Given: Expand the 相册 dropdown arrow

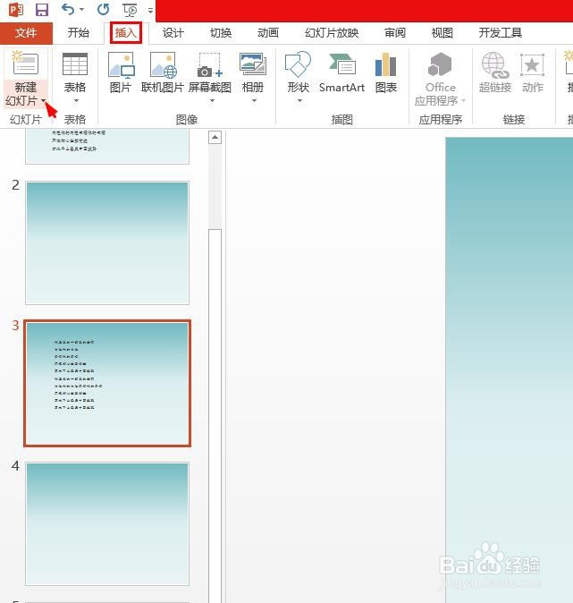Looking at the screenshot, I should [x=254, y=101].
